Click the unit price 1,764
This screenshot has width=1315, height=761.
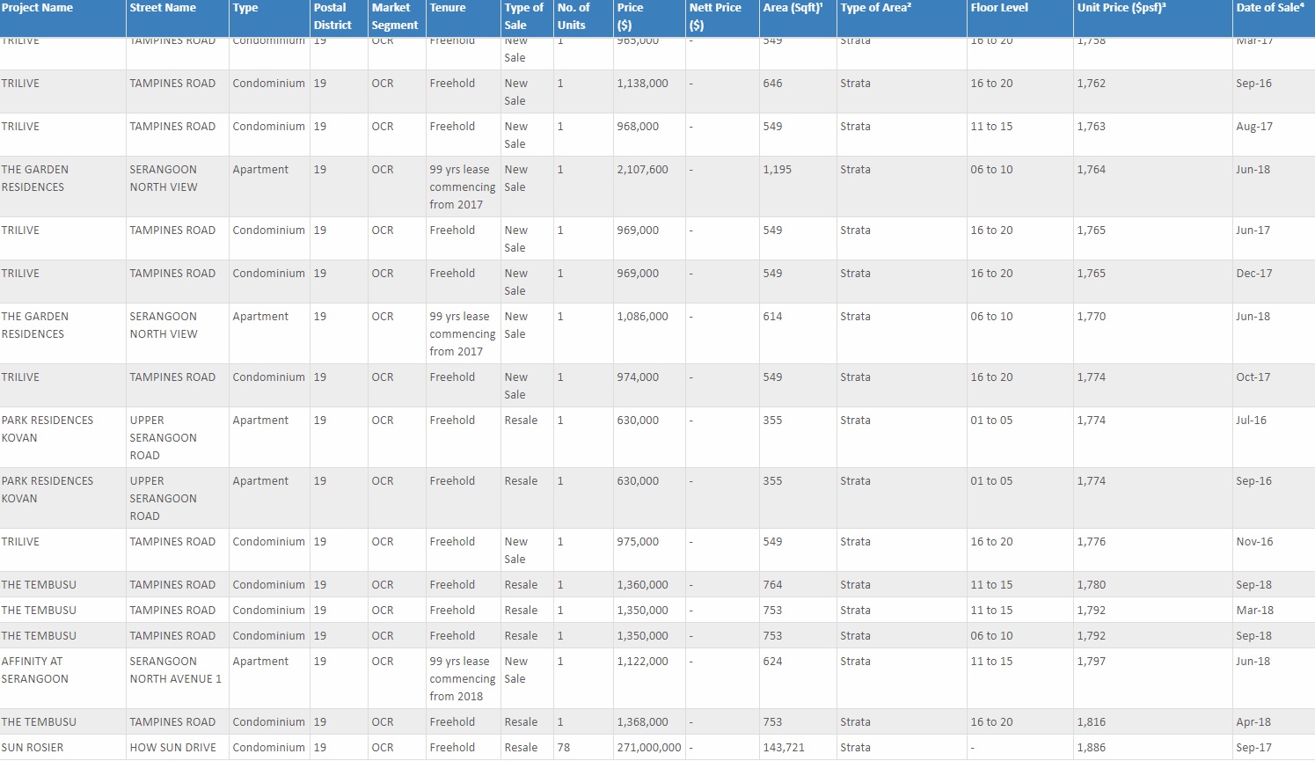point(1092,170)
